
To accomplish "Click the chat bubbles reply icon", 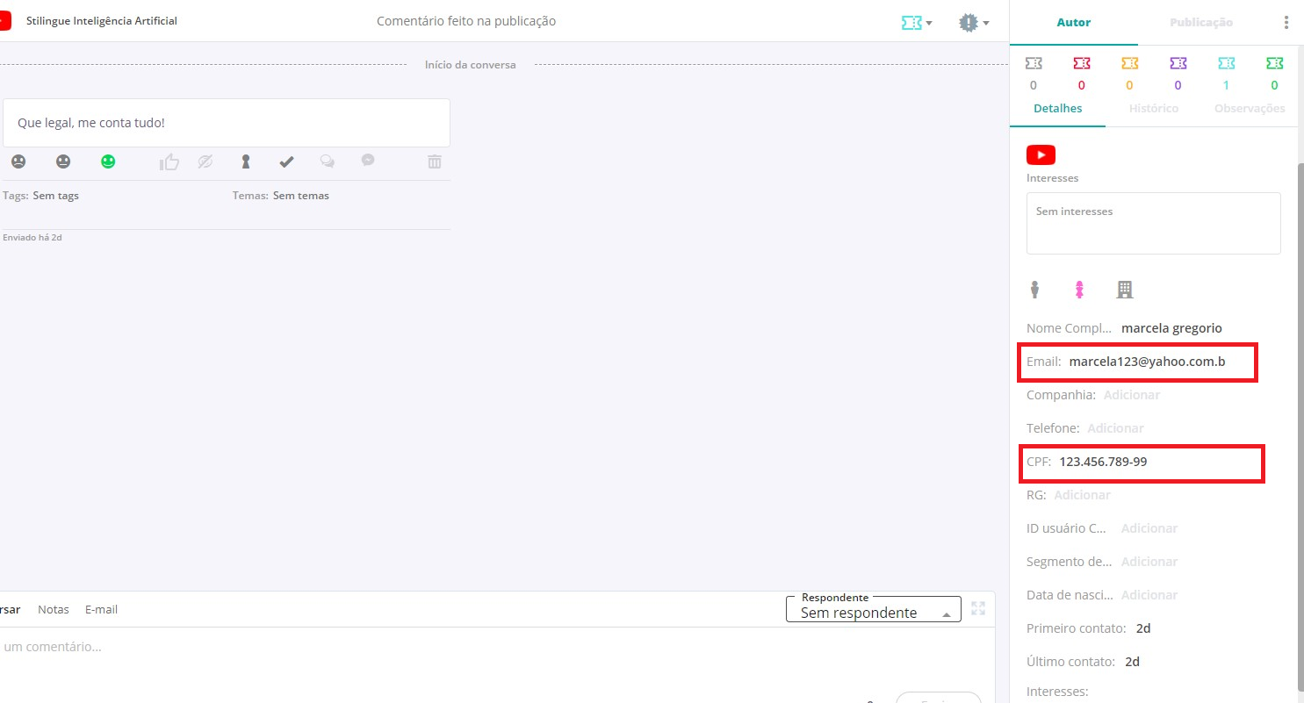I will click(327, 161).
